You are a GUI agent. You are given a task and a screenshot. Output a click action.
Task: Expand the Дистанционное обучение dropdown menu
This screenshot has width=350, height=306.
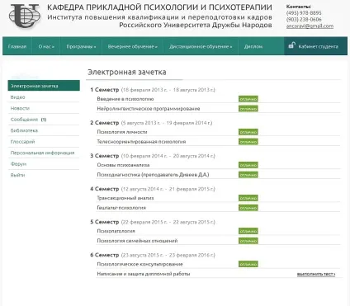tap(201, 46)
